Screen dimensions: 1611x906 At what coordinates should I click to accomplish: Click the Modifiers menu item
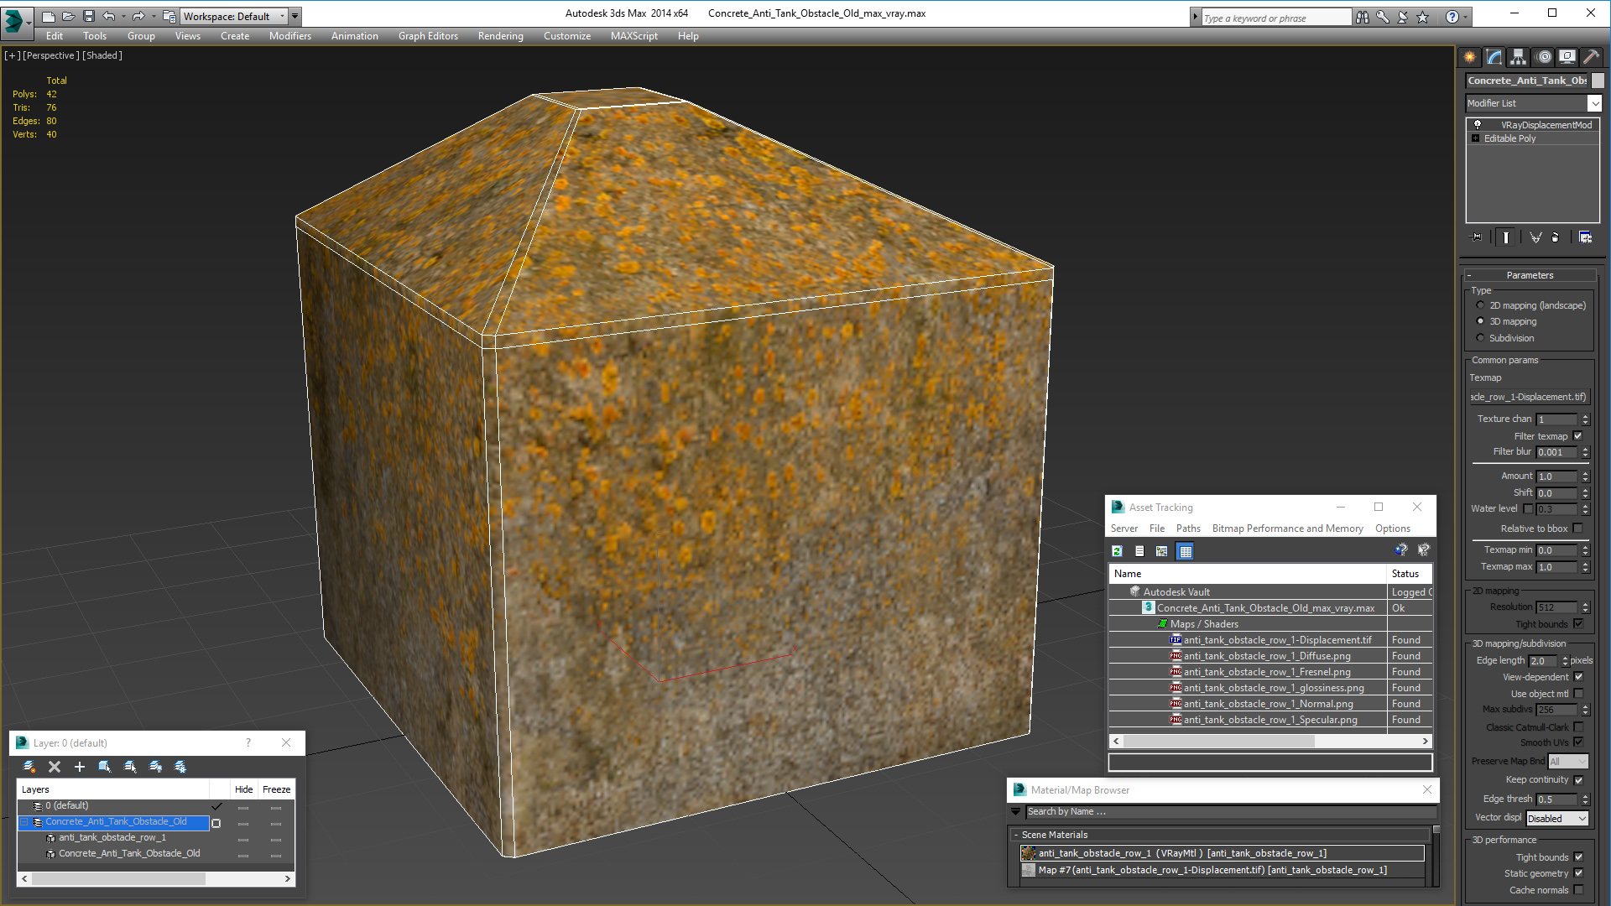tap(289, 35)
